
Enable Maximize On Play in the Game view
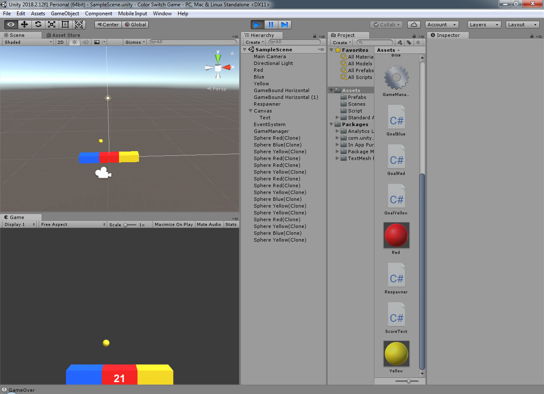pos(173,224)
